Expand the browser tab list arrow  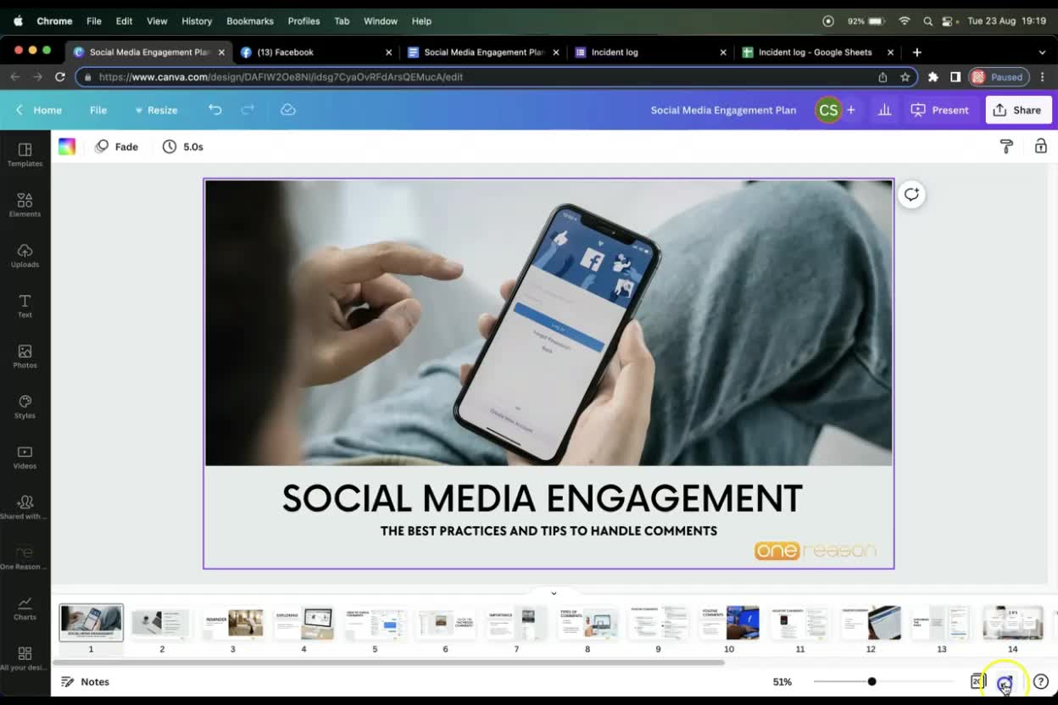tap(1042, 52)
